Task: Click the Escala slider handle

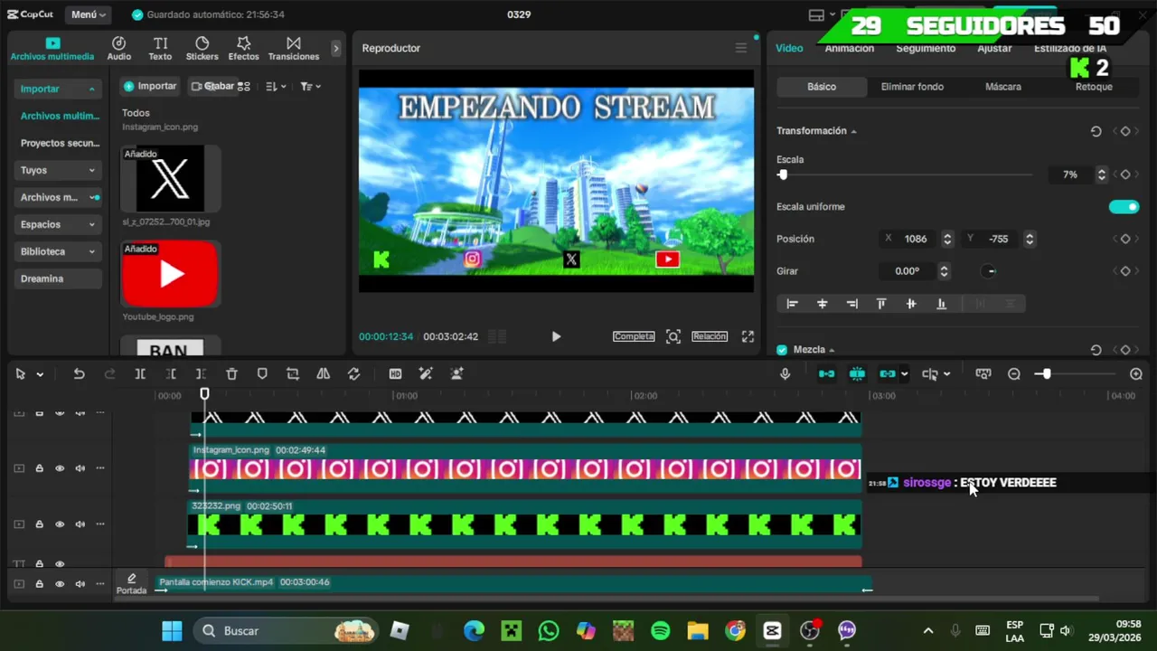Action: 783,175
